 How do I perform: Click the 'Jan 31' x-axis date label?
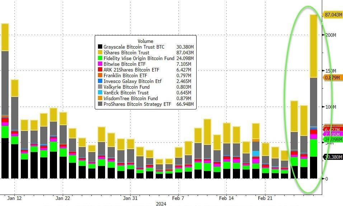pyautogui.click(x=130, y=198)
